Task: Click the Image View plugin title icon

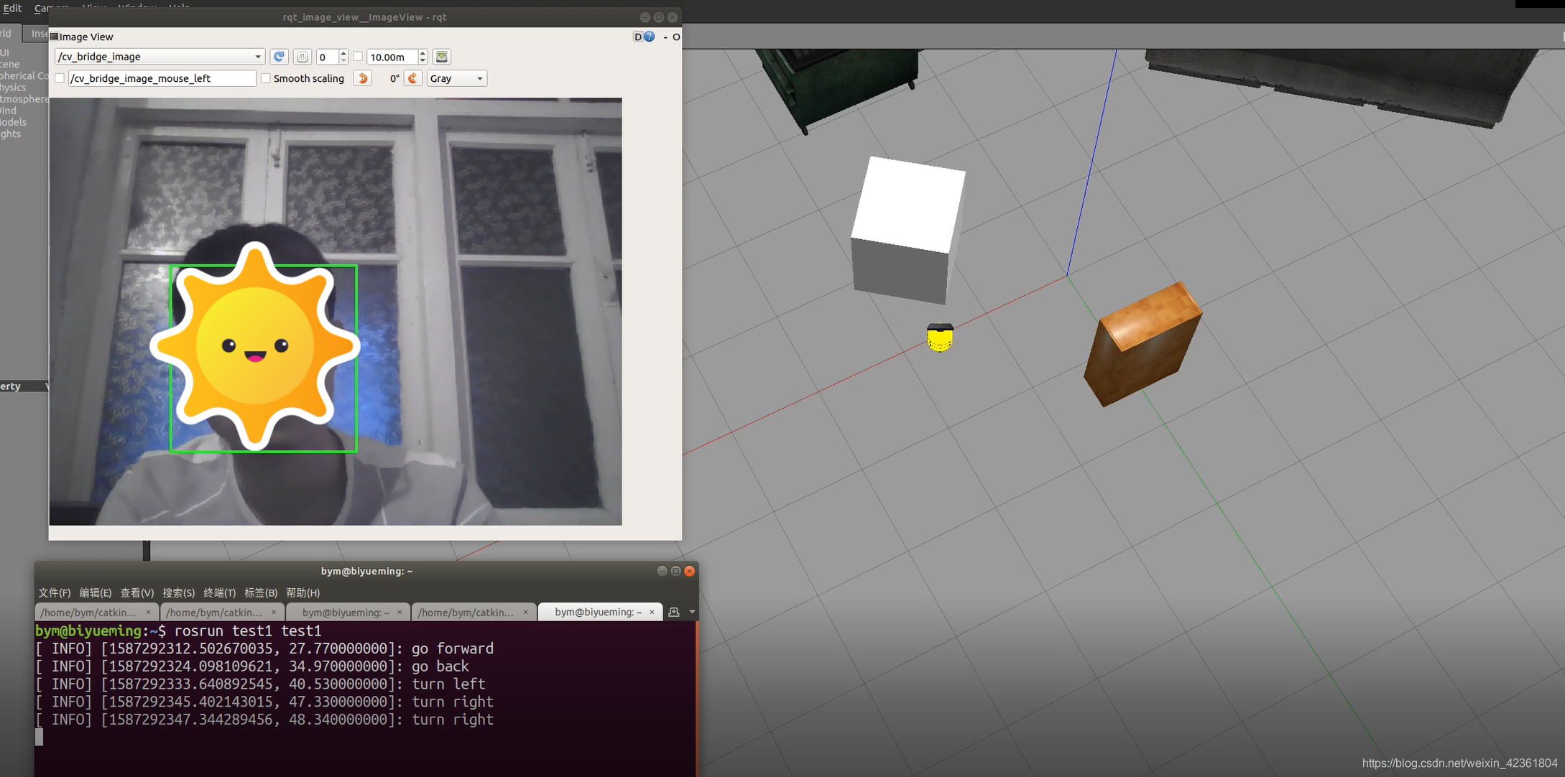Action: pyautogui.click(x=54, y=37)
